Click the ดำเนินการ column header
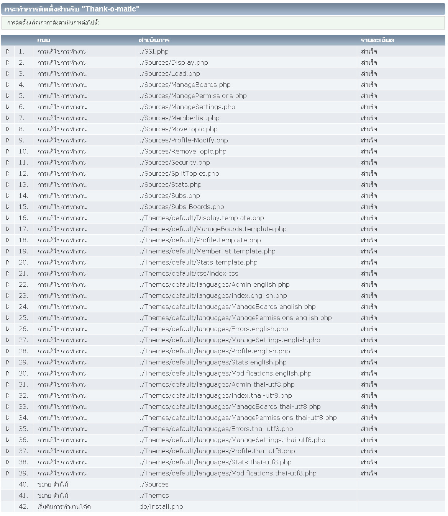 click(x=154, y=40)
